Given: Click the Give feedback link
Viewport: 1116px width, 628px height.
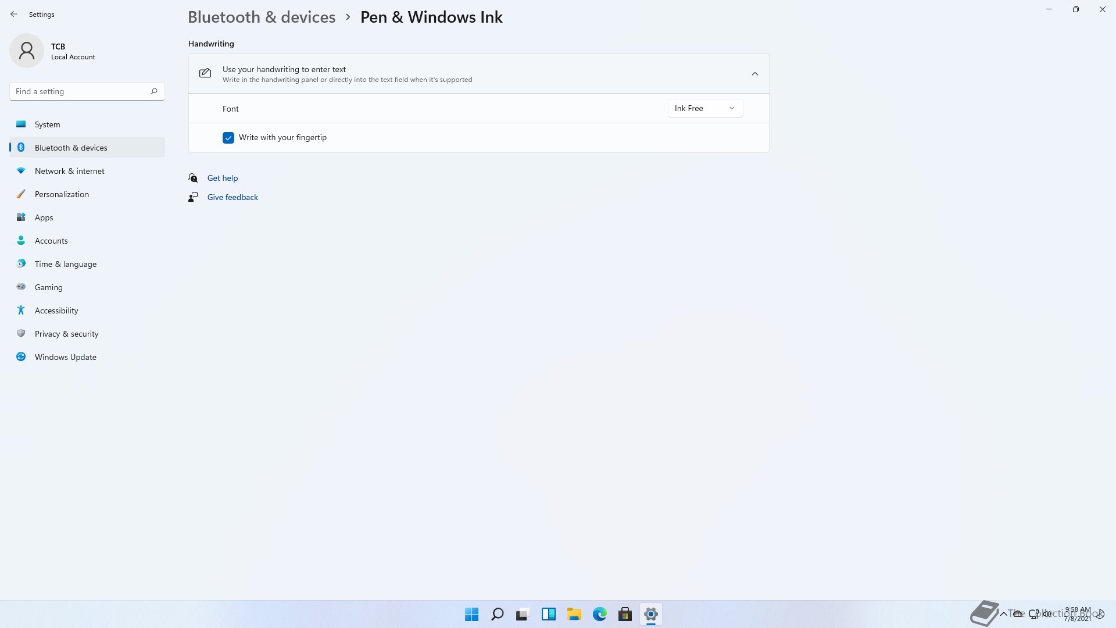Looking at the screenshot, I should pyautogui.click(x=233, y=197).
